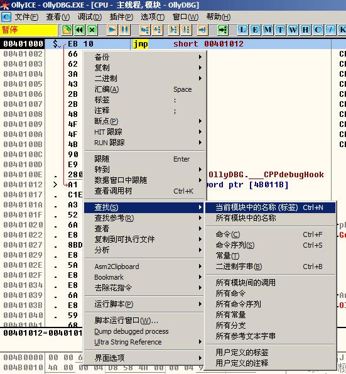
Task: Open the 帮助(H) menu
Action: 219,17
